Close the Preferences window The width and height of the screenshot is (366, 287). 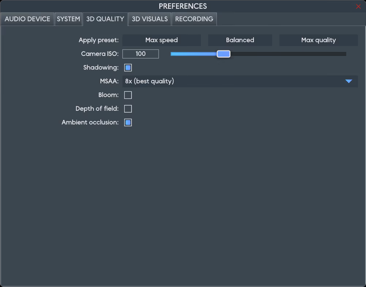(358, 7)
